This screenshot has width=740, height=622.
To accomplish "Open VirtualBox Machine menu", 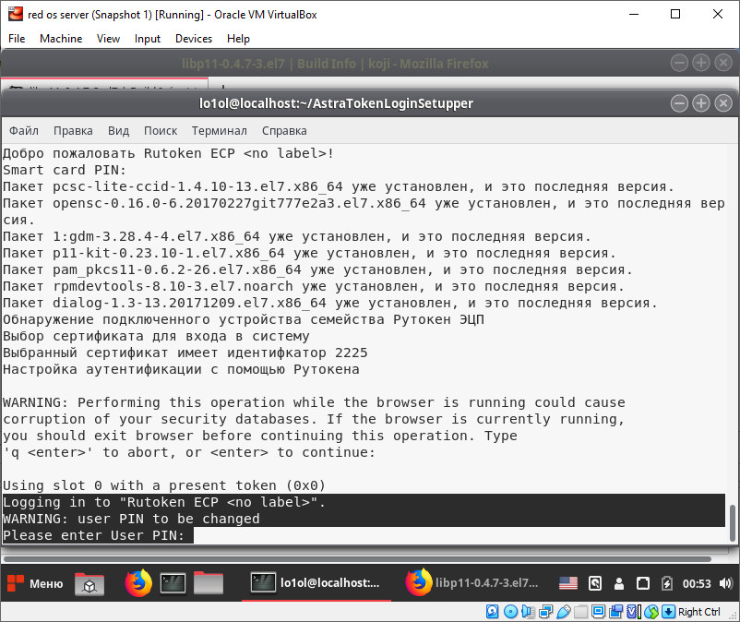I will tap(61, 39).
